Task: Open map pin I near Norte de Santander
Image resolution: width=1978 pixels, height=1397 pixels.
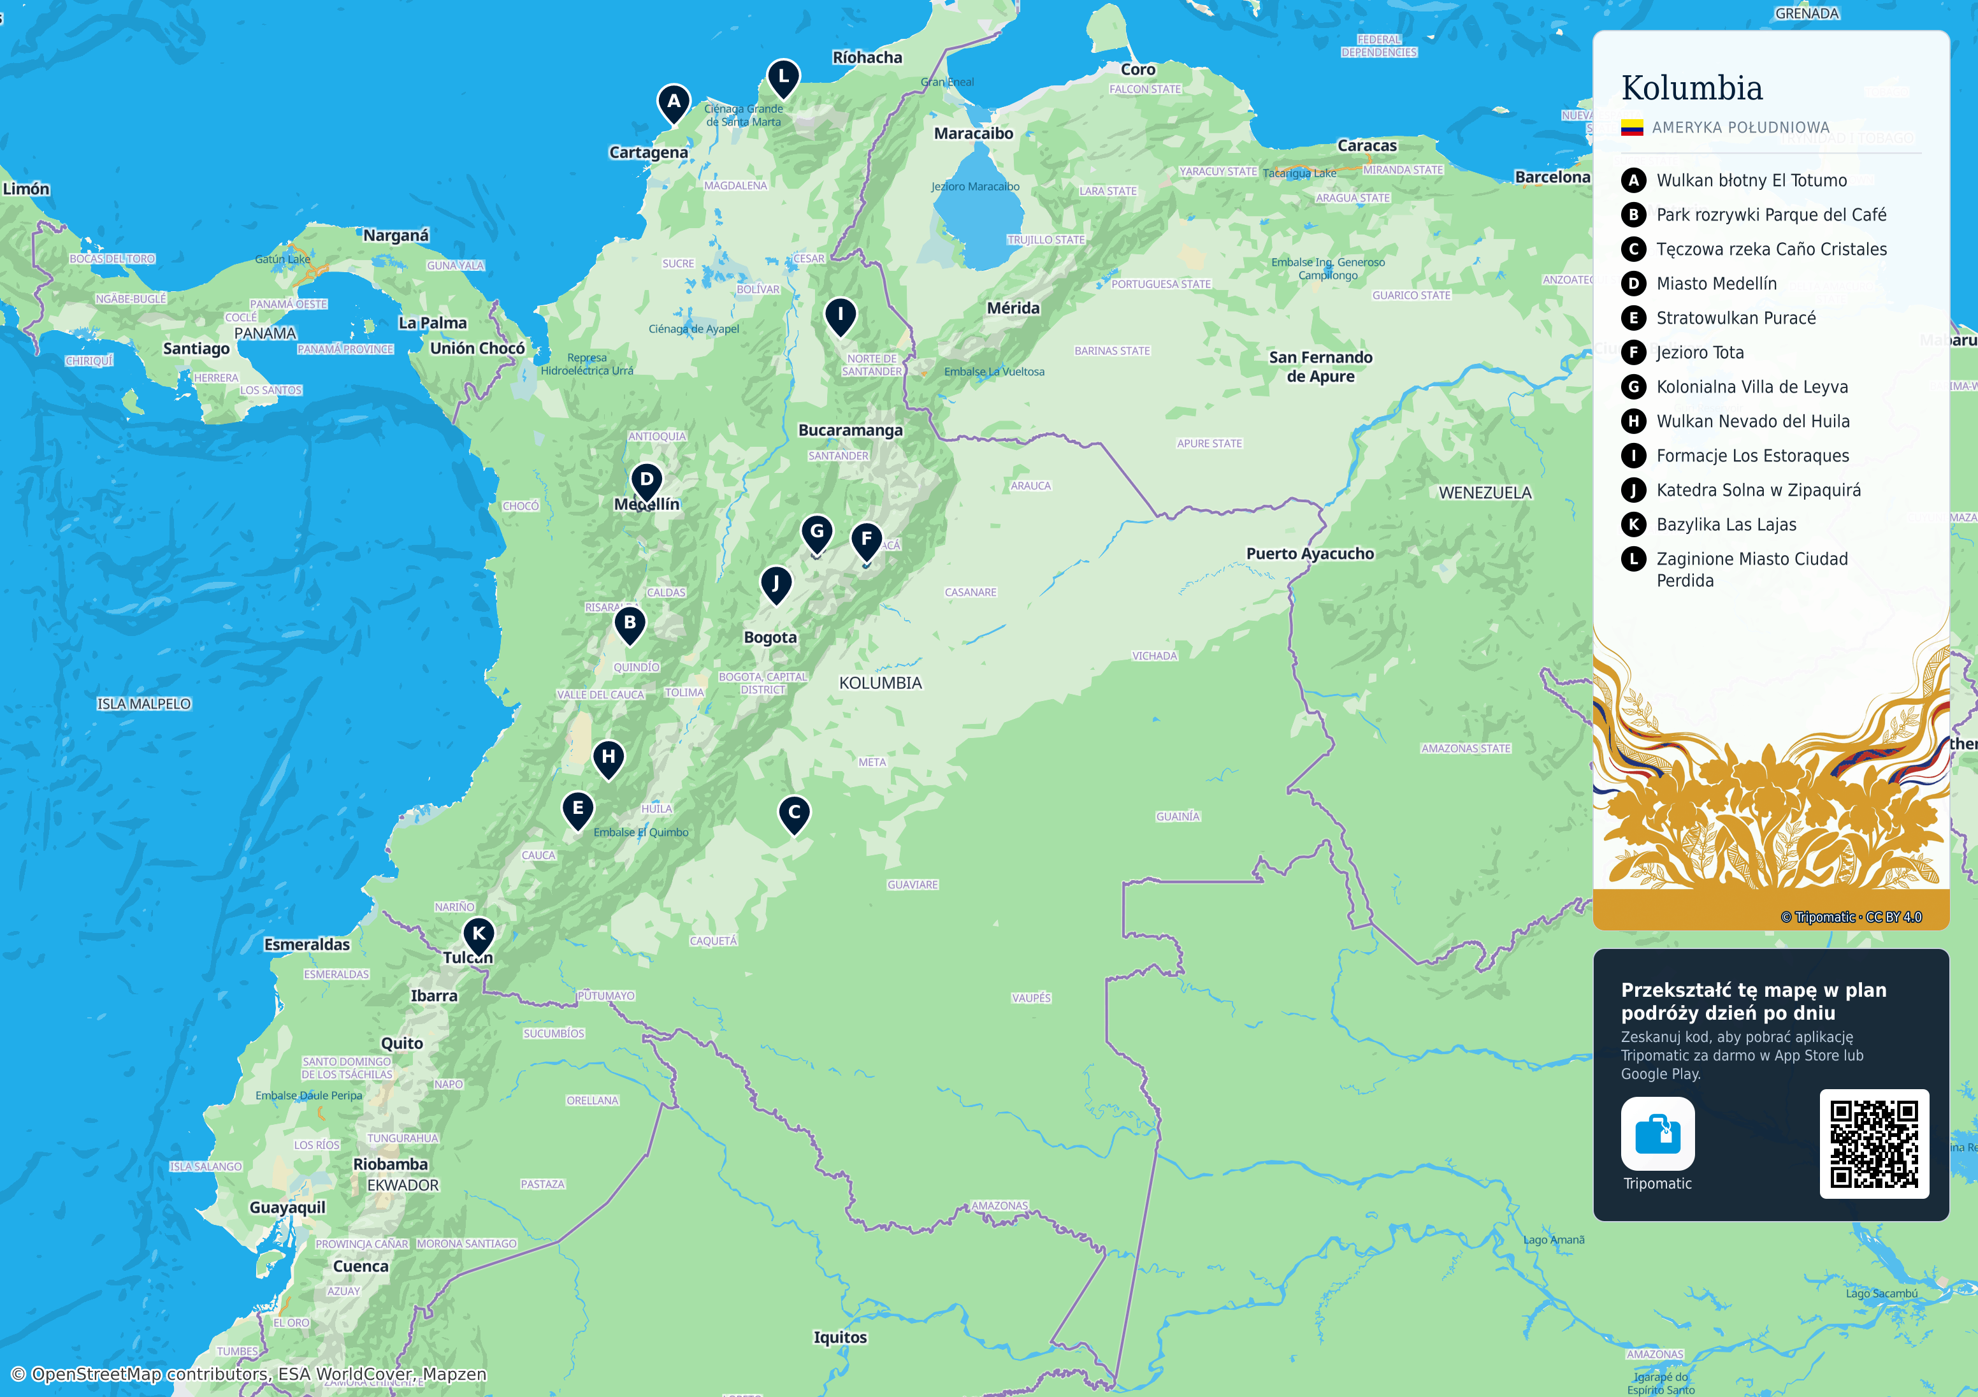Action: point(840,316)
